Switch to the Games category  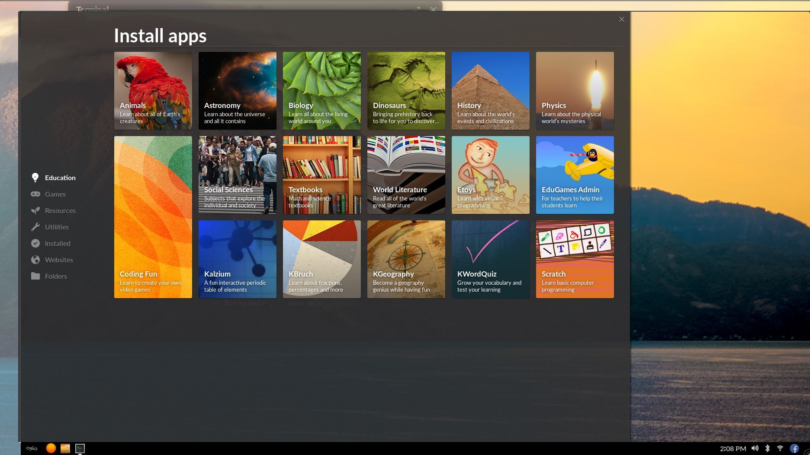55,194
